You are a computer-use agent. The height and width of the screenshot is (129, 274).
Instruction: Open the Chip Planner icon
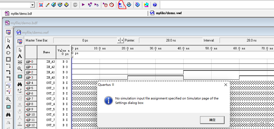coord(60,5)
